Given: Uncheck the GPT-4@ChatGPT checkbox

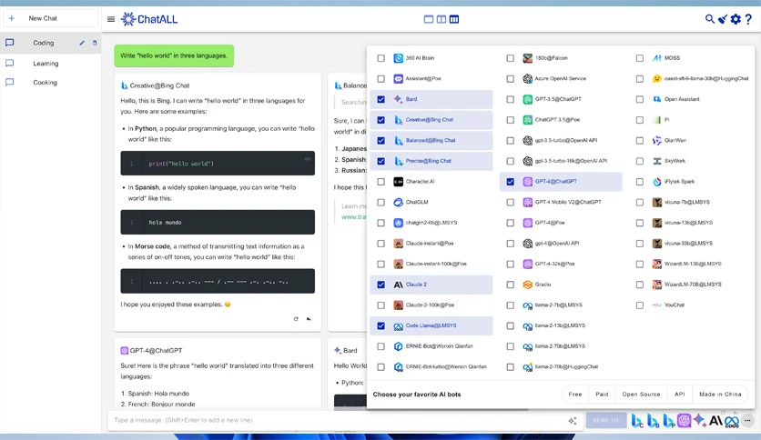Looking at the screenshot, I should 510,182.
